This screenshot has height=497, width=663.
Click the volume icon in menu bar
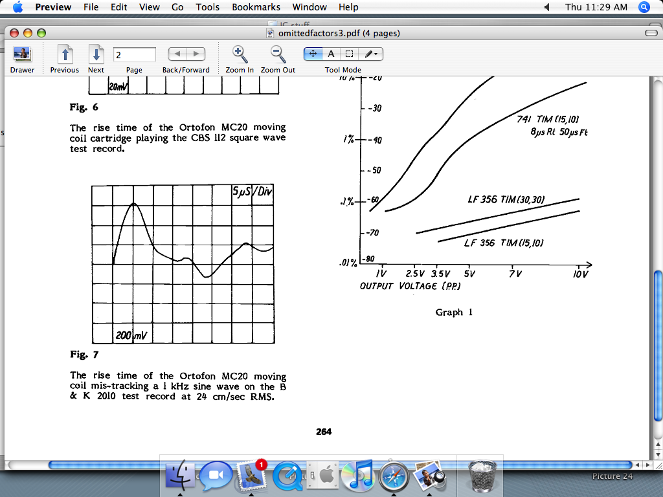pyautogui.click(x=546, y=7)
